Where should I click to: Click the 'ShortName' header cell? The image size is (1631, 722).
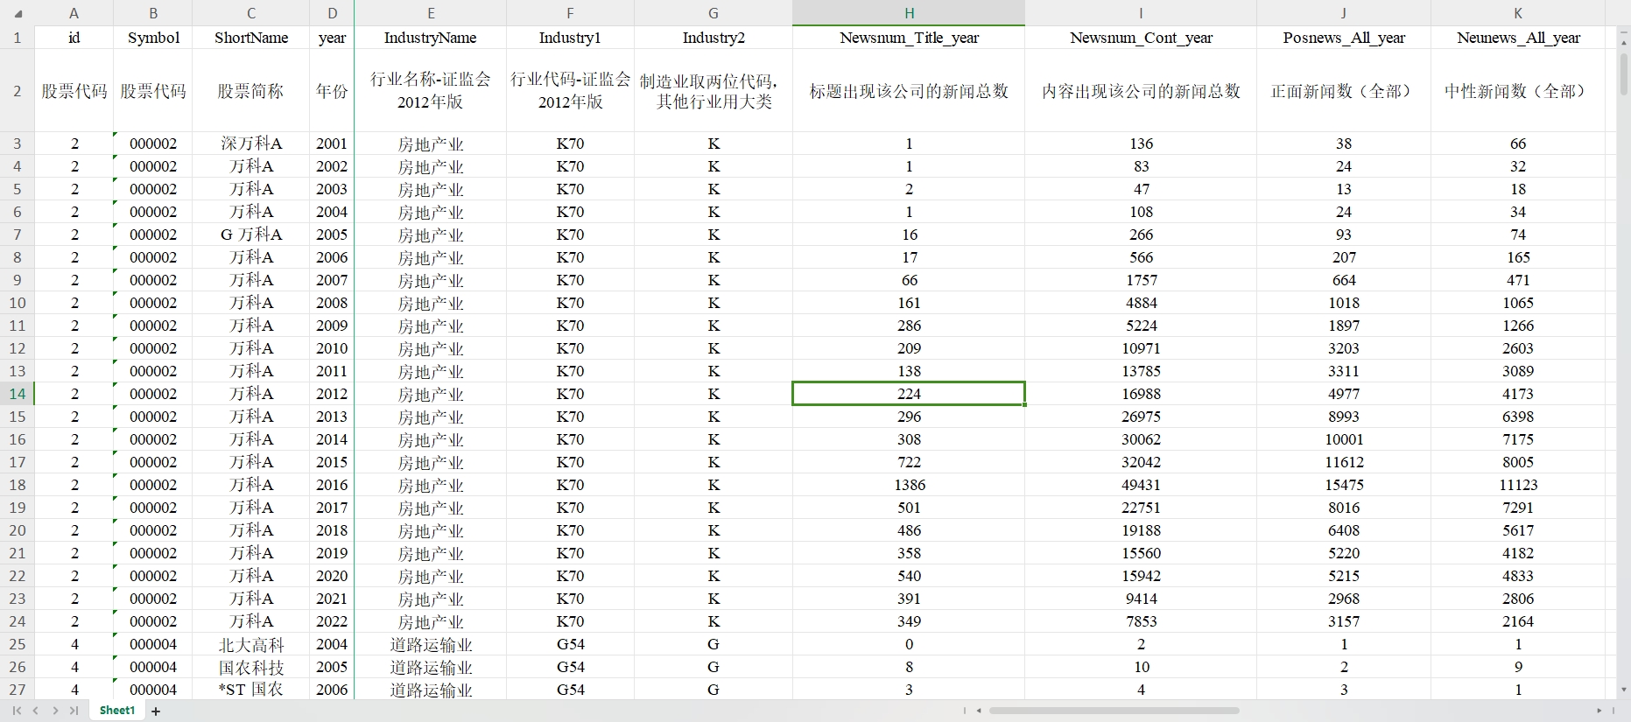tap(251, 38)
